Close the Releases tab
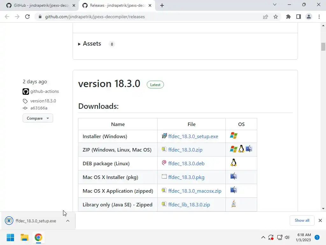The width and height of the screenshot is (326, 245). (150, 5)
